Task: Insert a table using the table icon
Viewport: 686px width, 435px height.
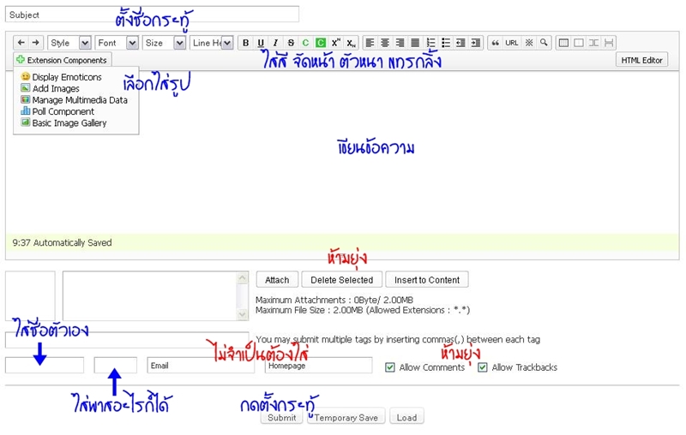Action: 563,43
